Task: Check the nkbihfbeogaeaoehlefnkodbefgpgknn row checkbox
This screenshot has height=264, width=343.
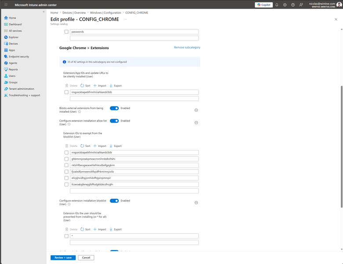Action: pos(66,165)
